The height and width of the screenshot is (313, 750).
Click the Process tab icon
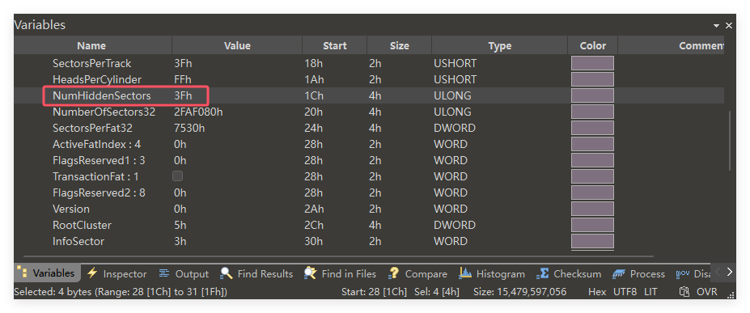pyautogui.click(x=619, y=273)
